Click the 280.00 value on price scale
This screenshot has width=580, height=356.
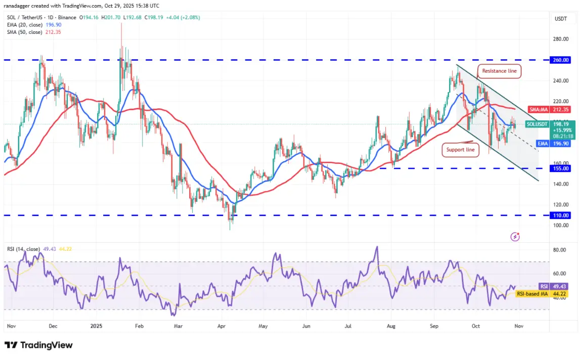tap(560, 39)
